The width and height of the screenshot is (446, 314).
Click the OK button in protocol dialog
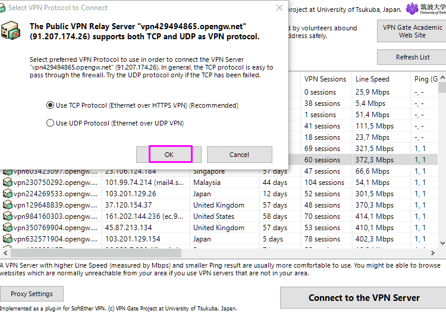[169, 155]
